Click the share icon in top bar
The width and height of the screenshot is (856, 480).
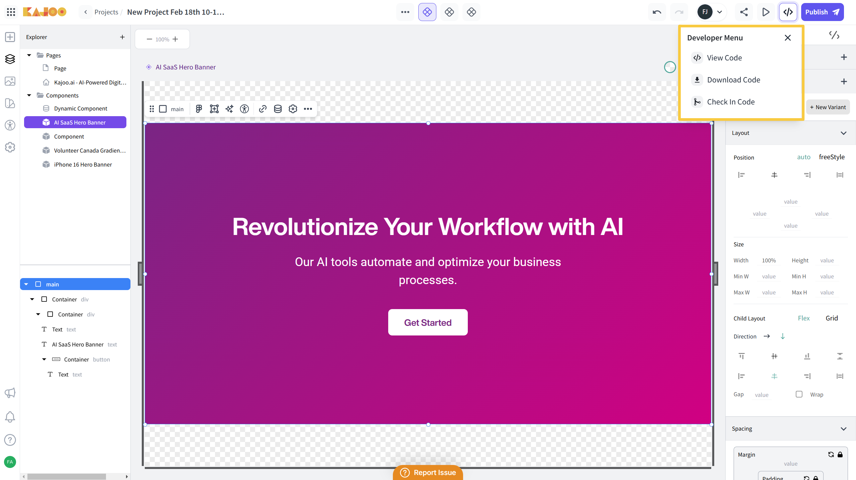pos(744,12)
